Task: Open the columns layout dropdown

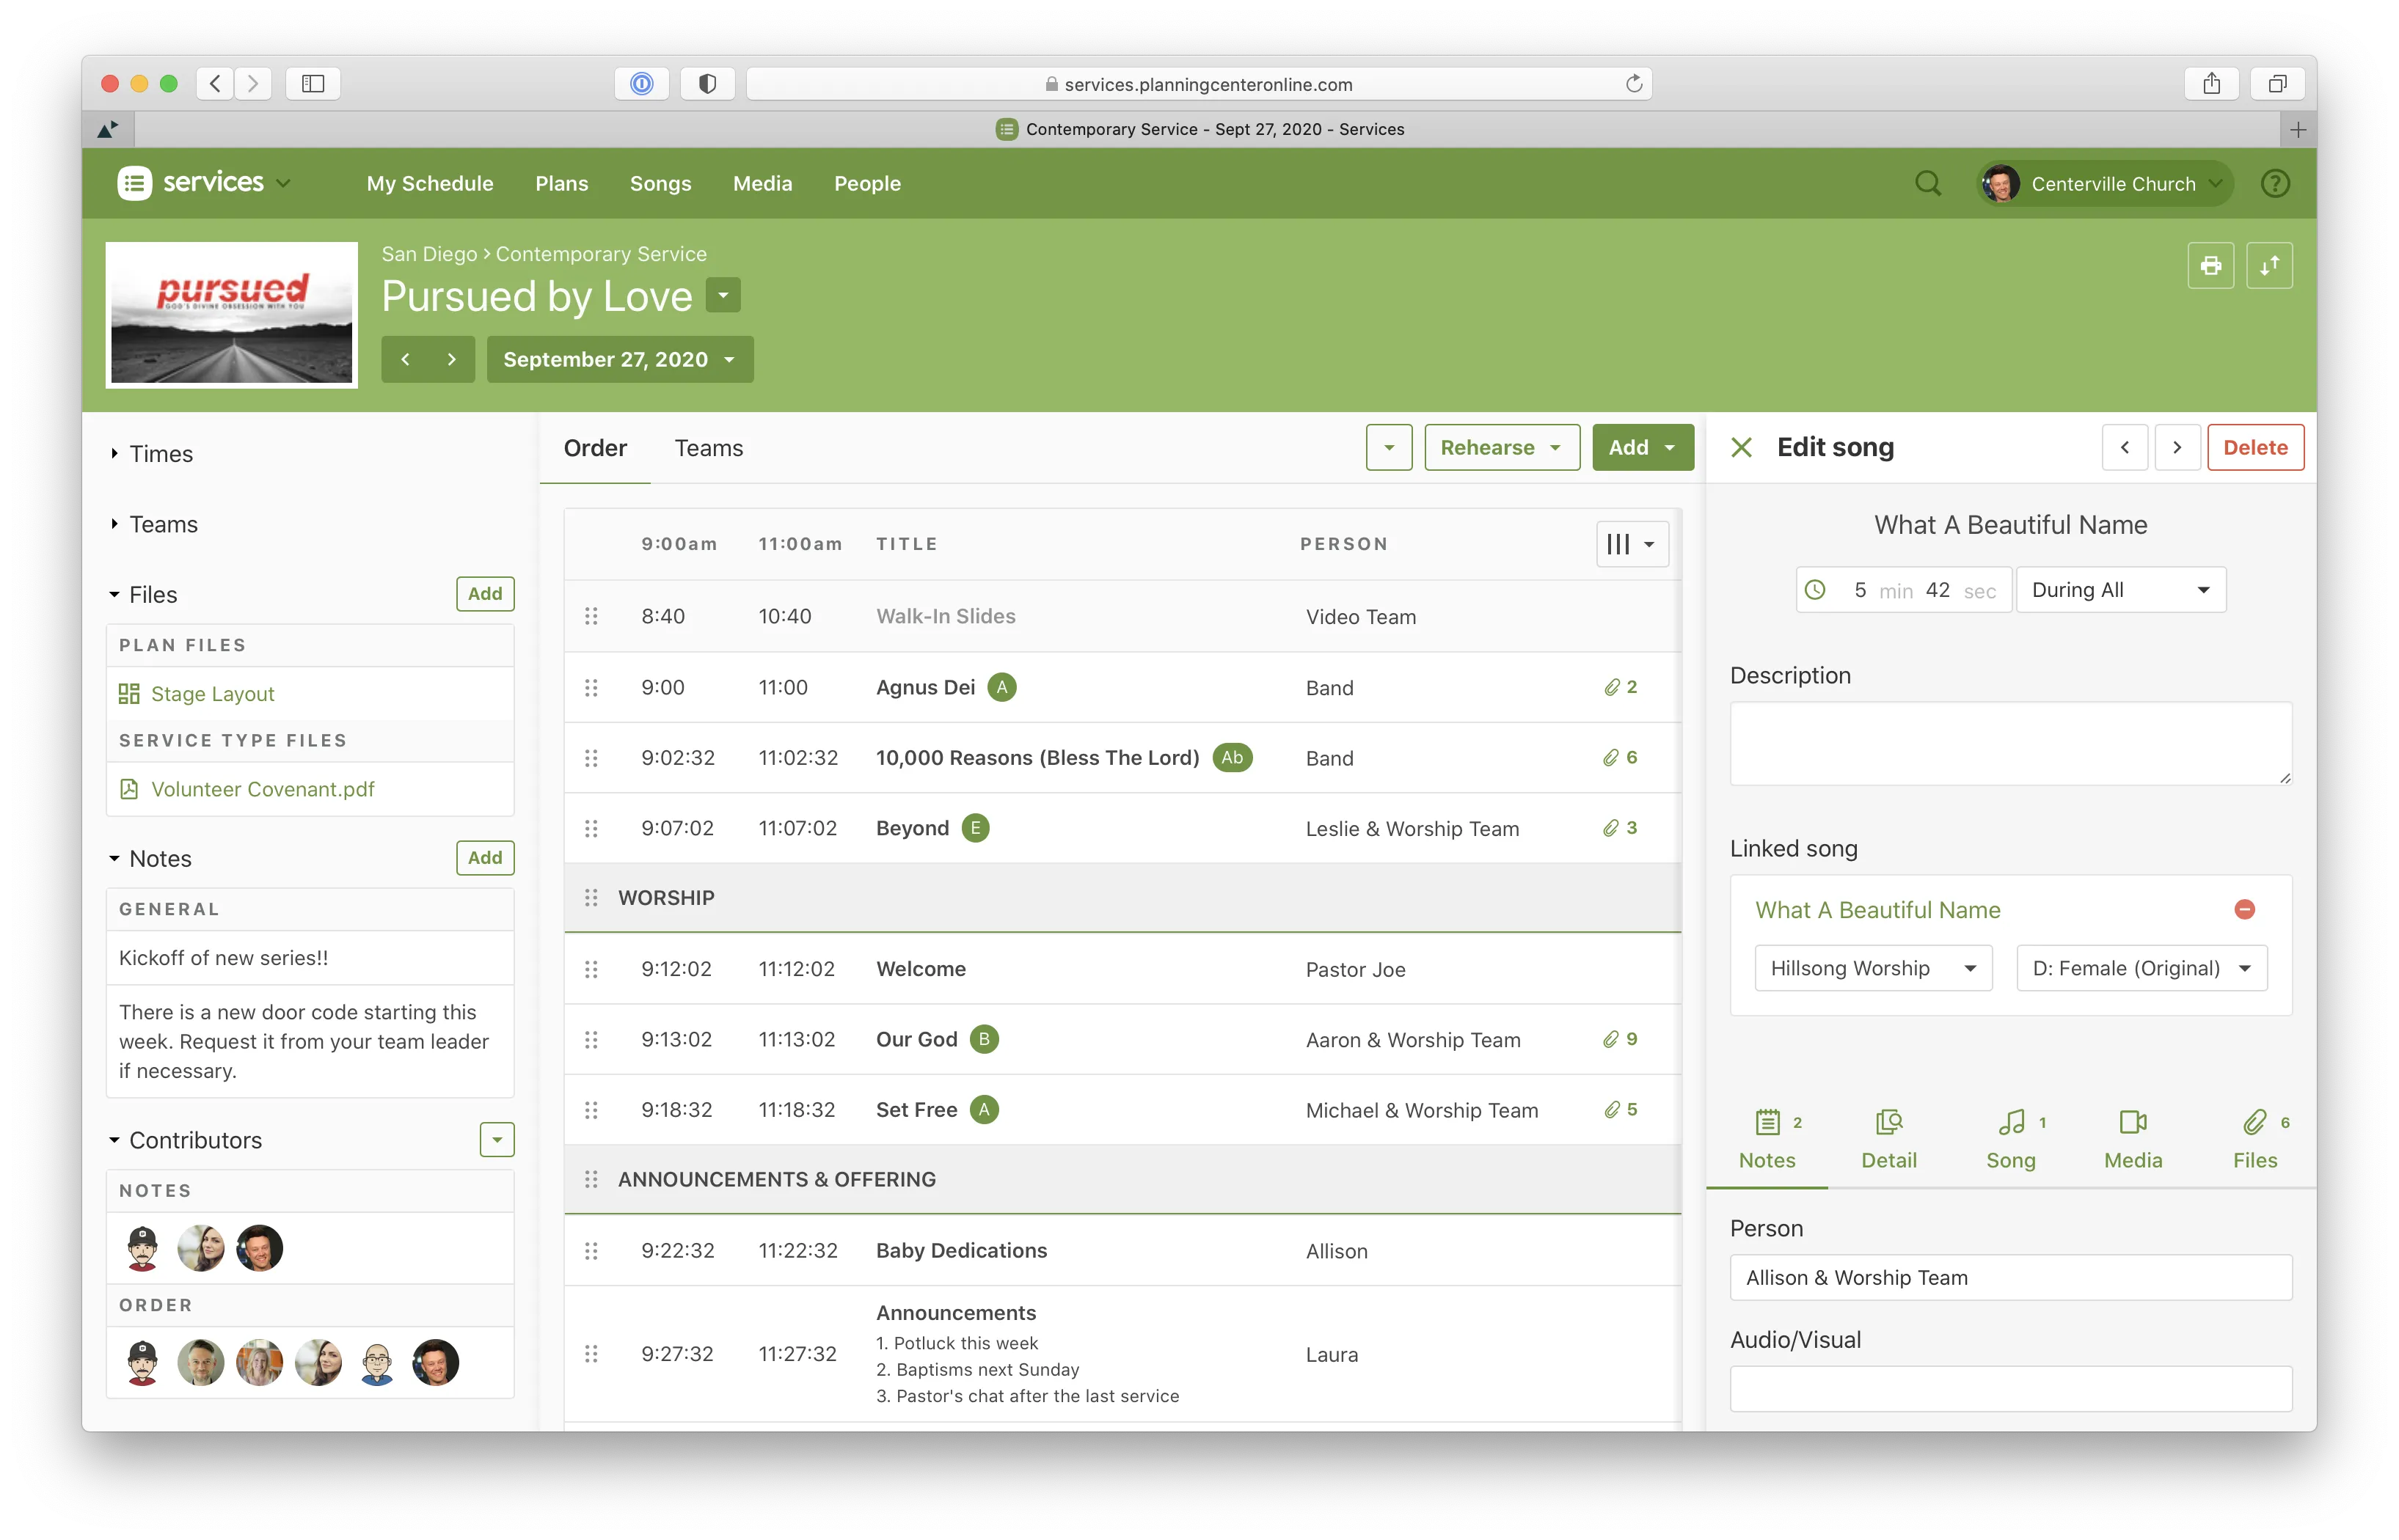Action: (1631, 544)
